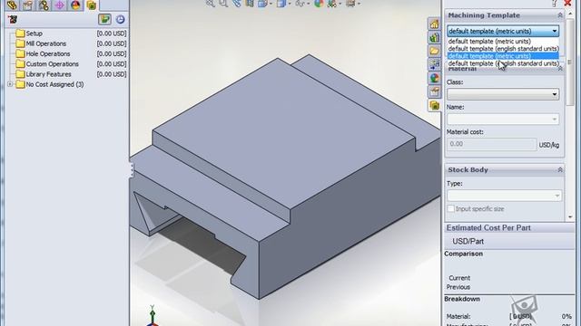Click the Mill Operations cost value [0.00 USD]
This screenshot has width=581, height=326.
pyautogui.click(x=112, y=43)
